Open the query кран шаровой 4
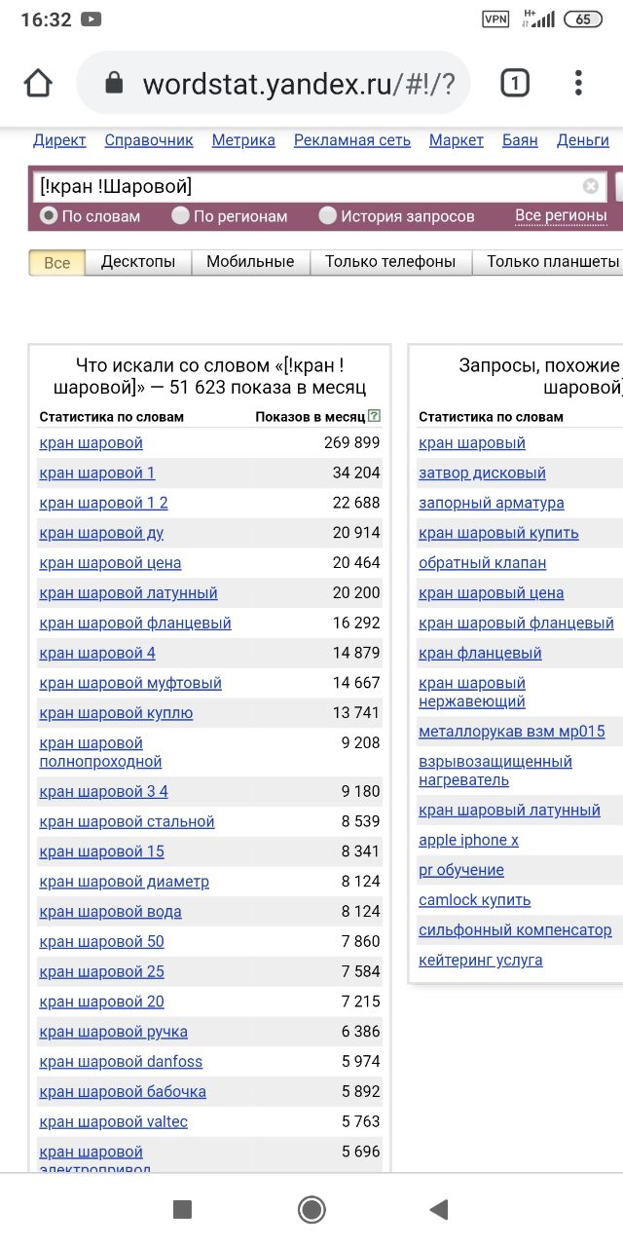 point(97,653)
